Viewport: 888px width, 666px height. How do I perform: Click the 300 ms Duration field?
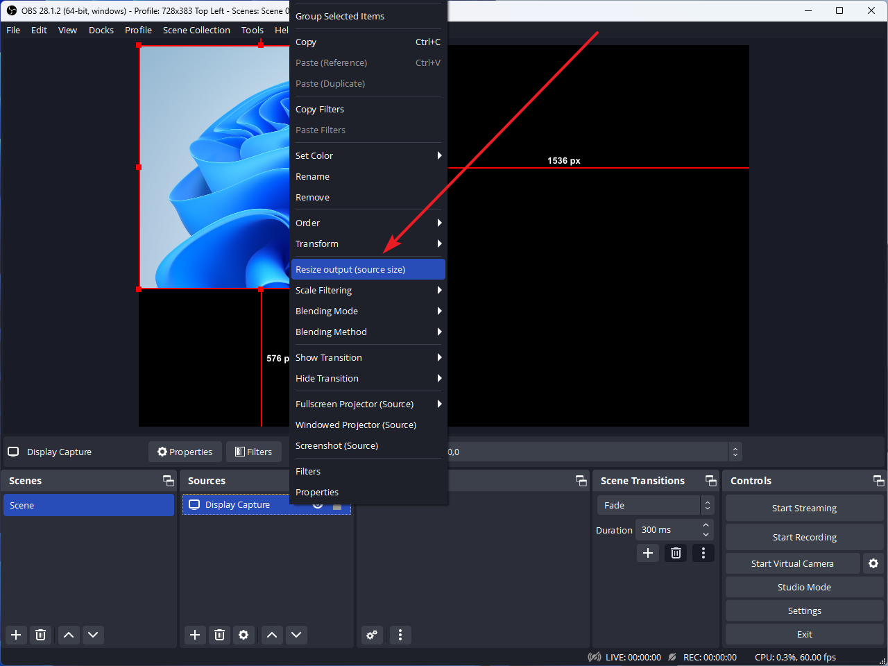(x=667, y=529)
